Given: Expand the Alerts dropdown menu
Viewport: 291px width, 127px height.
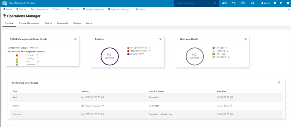Looking at the screenshot, I should 57,9.
